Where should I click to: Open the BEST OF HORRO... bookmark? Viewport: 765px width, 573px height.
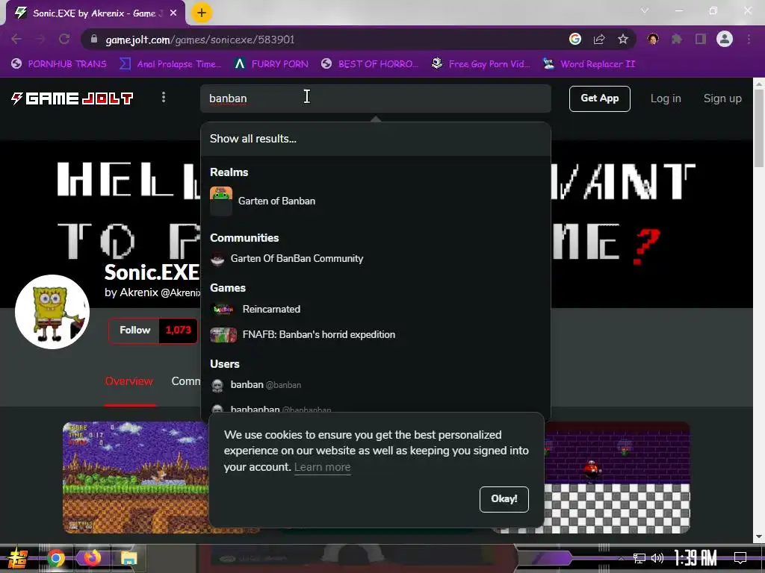pos(369,64)
